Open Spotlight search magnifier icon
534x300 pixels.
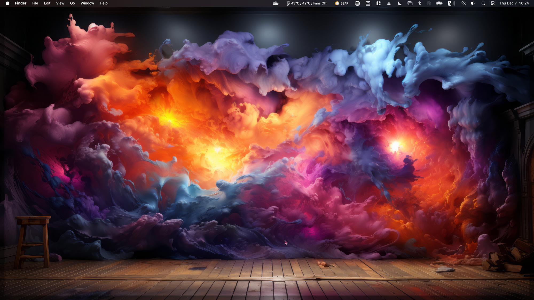coord(483,3)
